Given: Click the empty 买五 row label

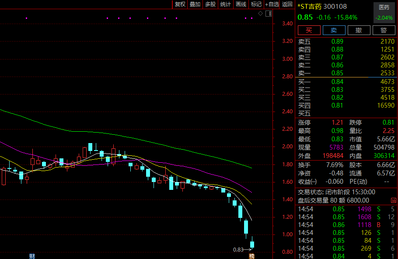Looking at the screenshot, I should click(x=304, y=113).
